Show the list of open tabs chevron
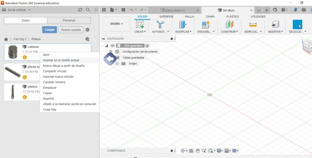 [x=259, y=10]
